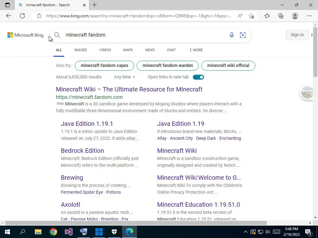Toggle Open links in new tab

[x=198, y=77]
